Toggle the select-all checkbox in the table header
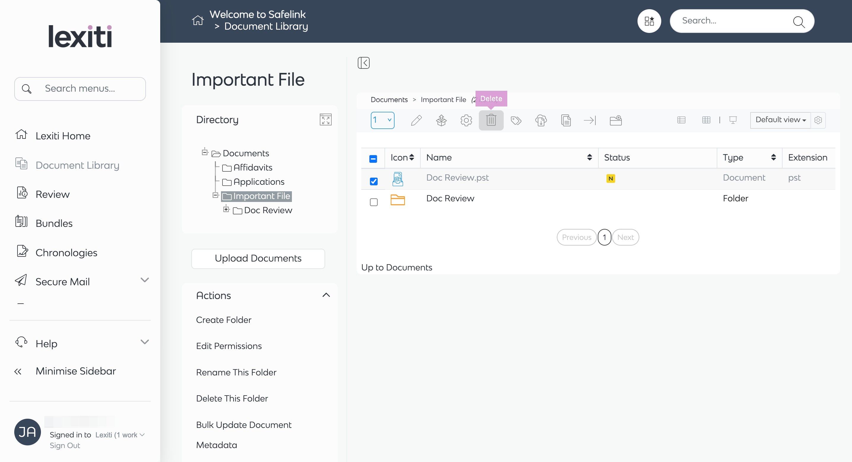Viewport: 852px width, 462px height. tap(373, 159)
